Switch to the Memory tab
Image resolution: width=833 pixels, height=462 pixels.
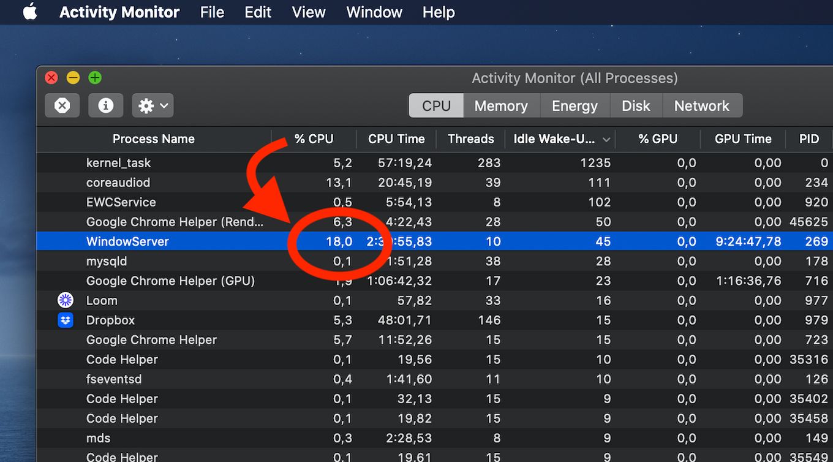(501, 105)
